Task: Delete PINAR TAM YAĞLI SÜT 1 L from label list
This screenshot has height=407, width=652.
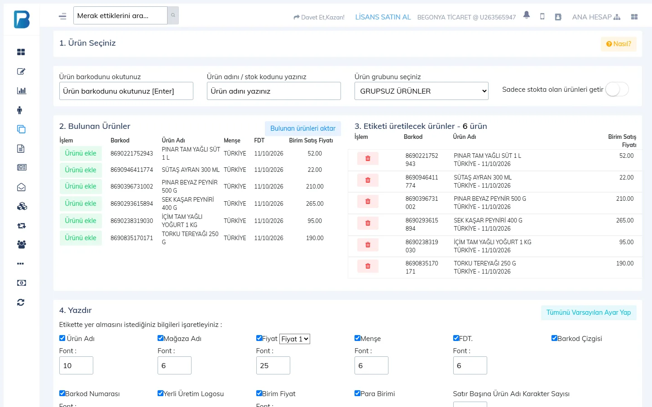Action: [368, 159]
